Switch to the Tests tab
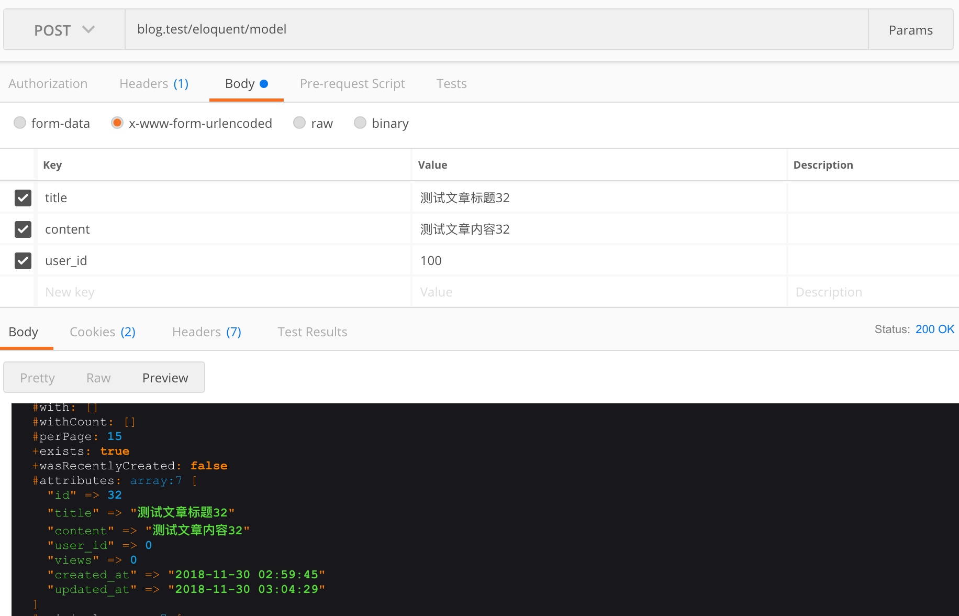 pos(452,84)
